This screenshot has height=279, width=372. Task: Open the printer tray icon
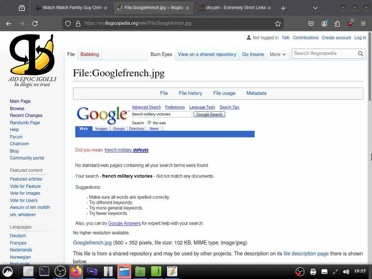(x=313, y=272)
